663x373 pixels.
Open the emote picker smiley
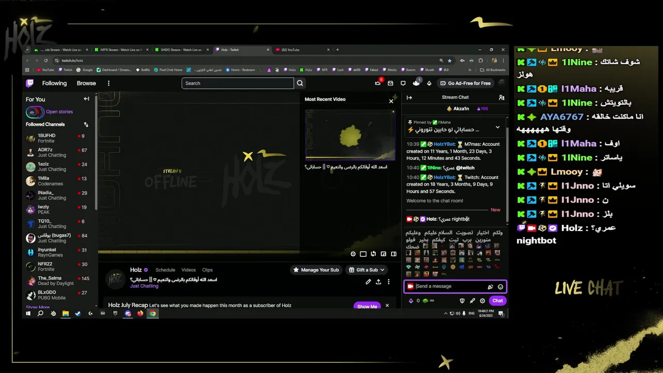(500, 286)
